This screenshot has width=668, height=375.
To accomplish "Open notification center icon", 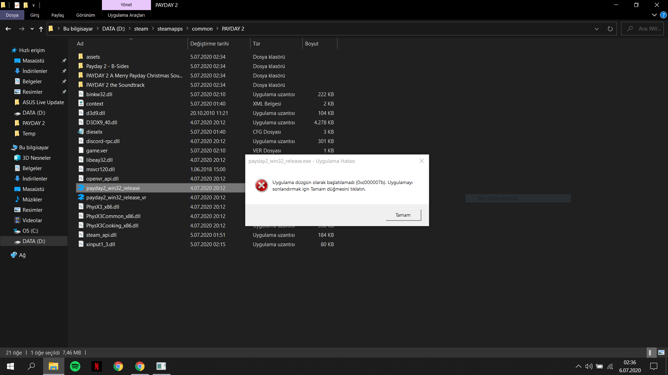I will click(654, 366).
